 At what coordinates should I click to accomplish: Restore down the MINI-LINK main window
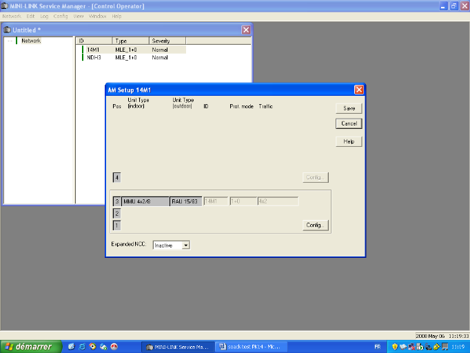click(x=454, y=6)
